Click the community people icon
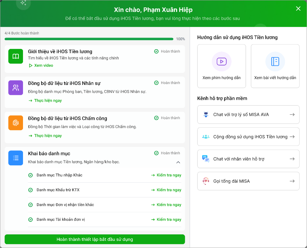 click(206, 137)
